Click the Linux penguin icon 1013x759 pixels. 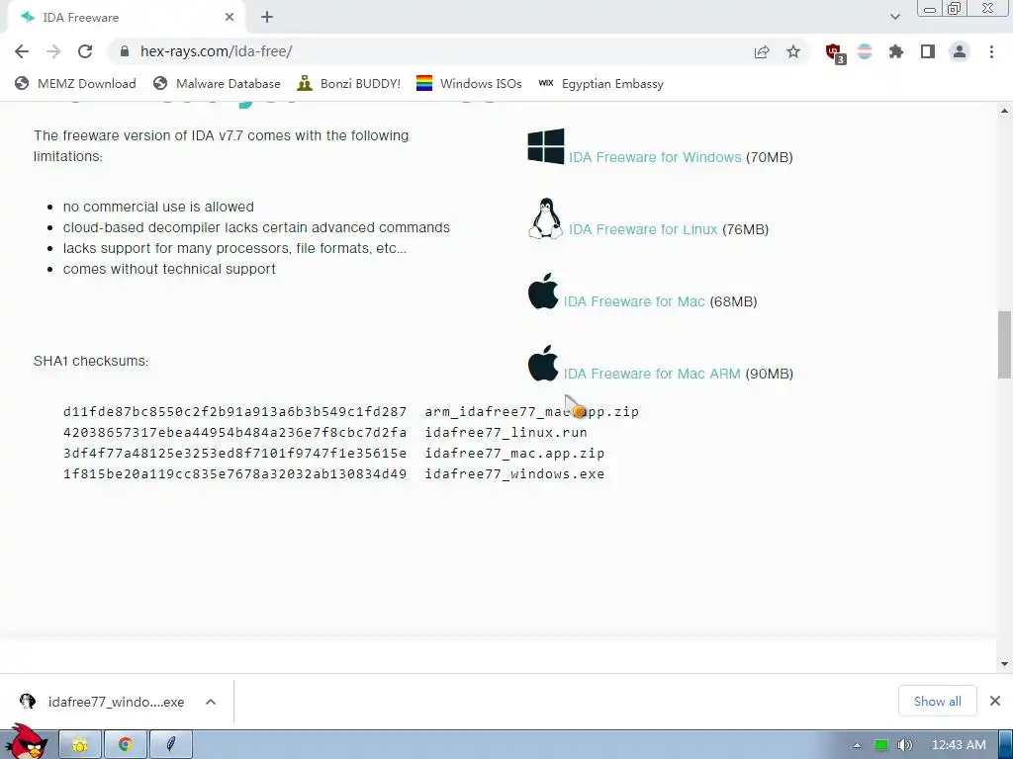pos(546,218)
